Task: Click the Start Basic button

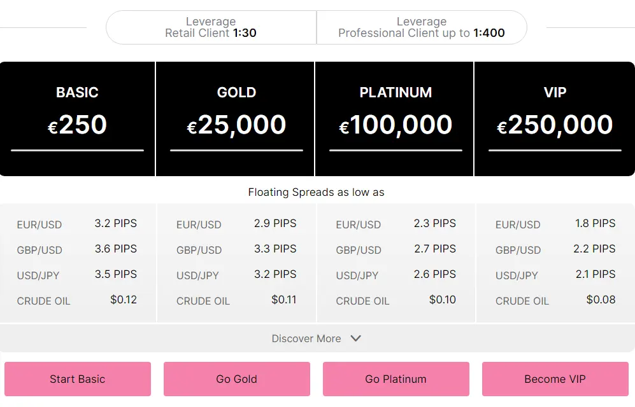Action: 78,379
